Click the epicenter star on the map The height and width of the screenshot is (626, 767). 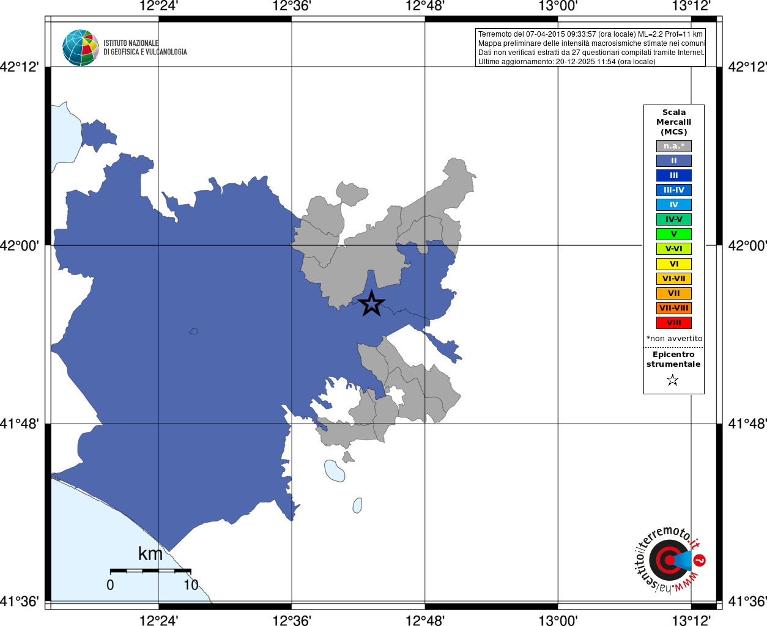371,303
